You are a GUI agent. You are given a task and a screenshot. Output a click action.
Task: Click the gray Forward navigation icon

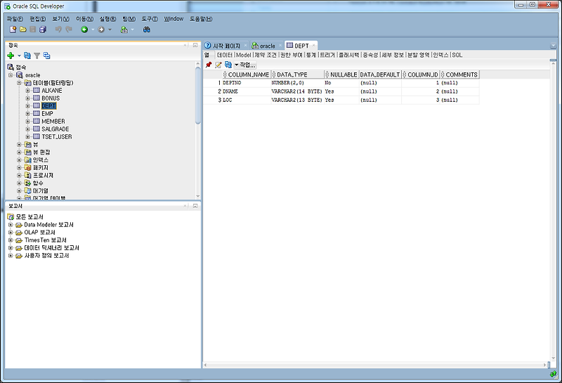(101, 30)
